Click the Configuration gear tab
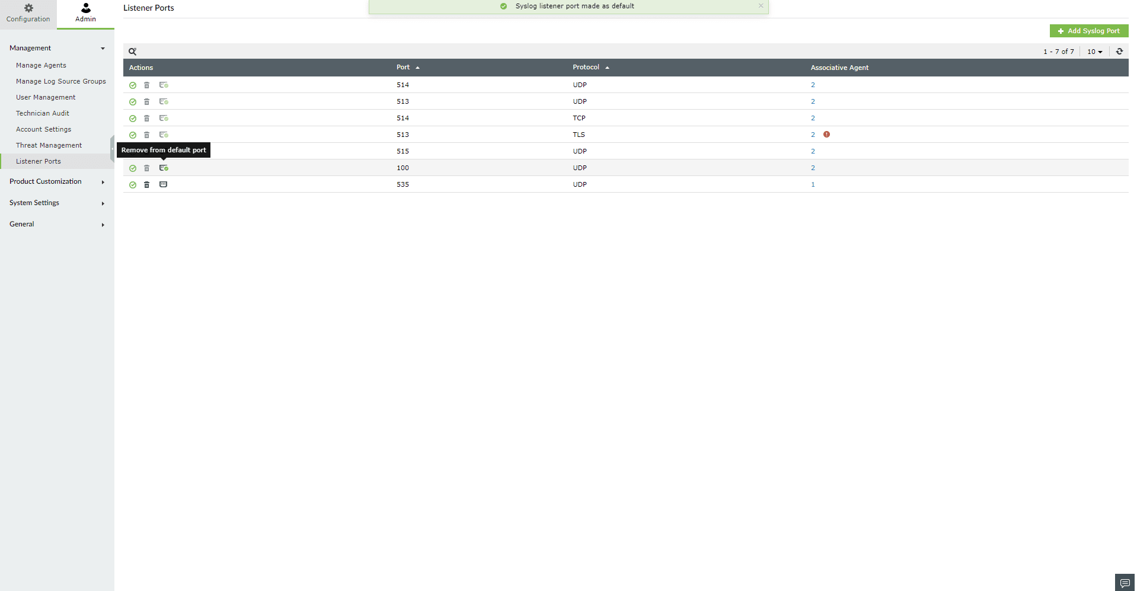Screen dimensions: 1137x591 tap(28, 13)
